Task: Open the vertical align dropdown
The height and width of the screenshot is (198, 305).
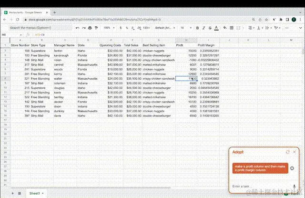Action: pyautogui.click(x=260, y=28)
